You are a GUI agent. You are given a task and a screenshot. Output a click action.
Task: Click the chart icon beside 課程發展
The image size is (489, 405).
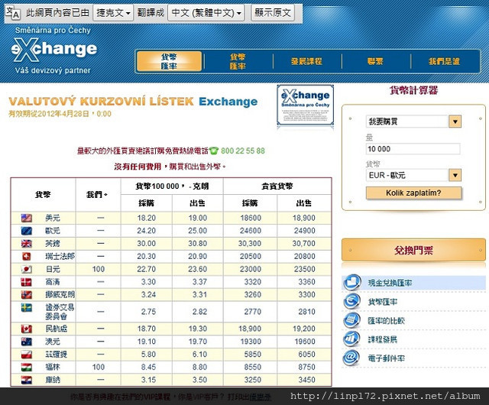(x=352, y=339)
